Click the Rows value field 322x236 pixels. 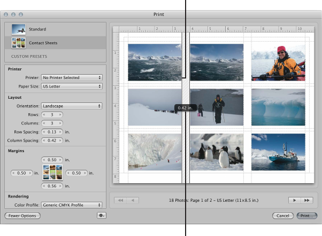click(52, 115)
